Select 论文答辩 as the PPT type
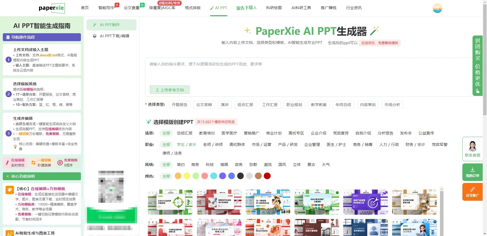The width and height of the screenshot is (487, 236). tap(204, 105)
